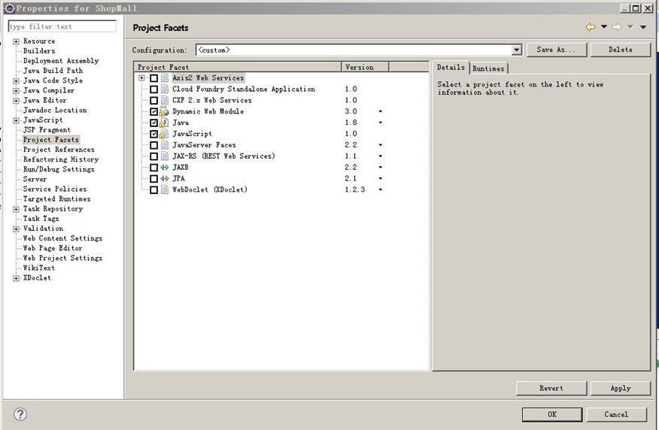Select Web Content Settings in tree
Image resolution: width=659 pixels, height=430 pixels.
click(62, 238)
